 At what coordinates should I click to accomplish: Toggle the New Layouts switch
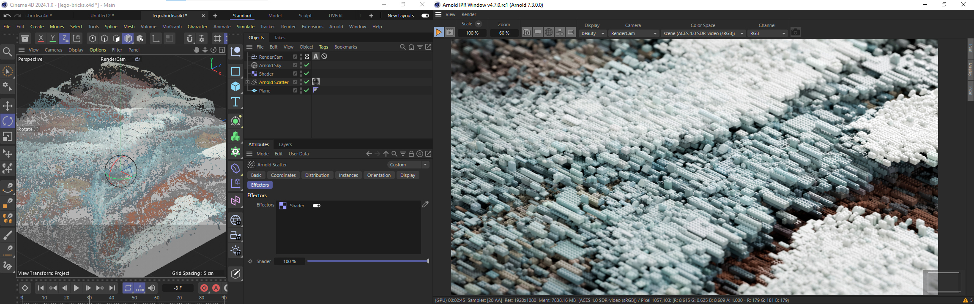425,16
